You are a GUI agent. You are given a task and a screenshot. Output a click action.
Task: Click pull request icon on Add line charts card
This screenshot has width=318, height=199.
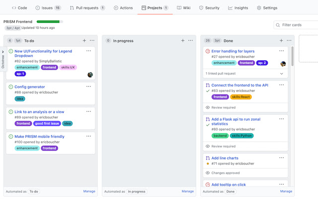[208, 158]
